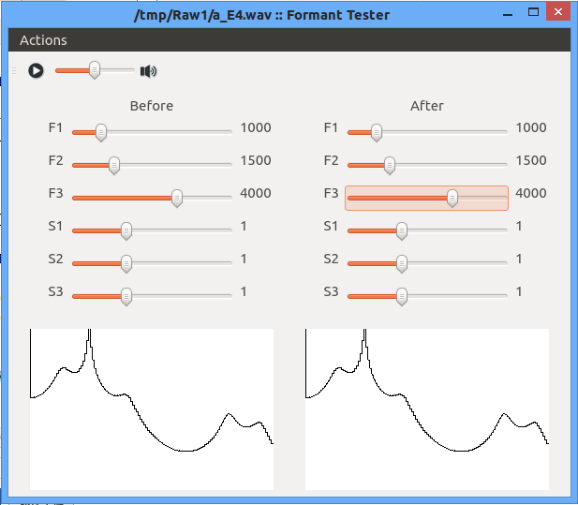This screenshot has width=578, height=505.
Task: Click the Before S1 slider handle
Action: tap(126, 231)
